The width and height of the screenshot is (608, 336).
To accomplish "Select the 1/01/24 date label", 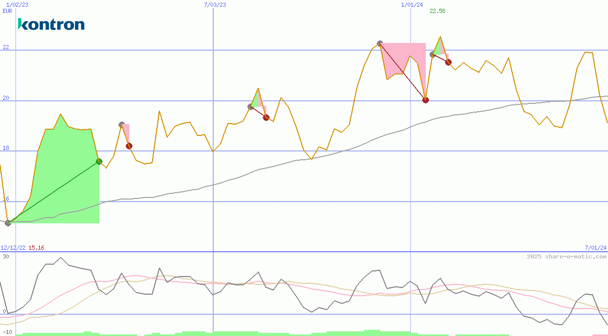I will 412,4.
